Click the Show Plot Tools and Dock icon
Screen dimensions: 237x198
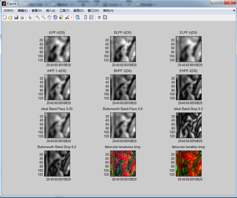(105, 17)
